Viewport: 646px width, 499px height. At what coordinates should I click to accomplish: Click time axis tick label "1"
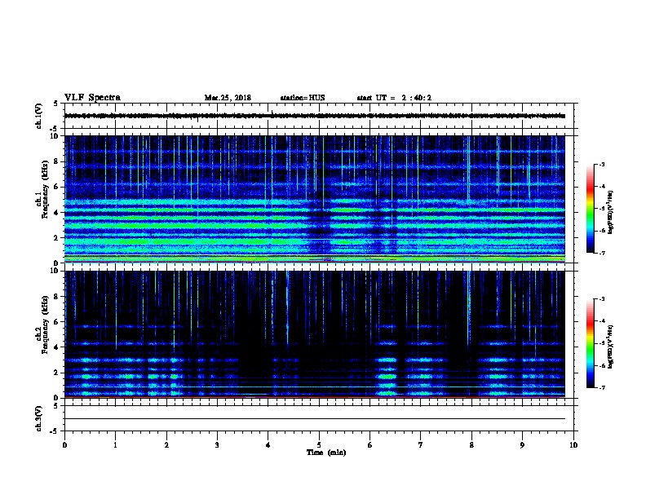pyautogui.click(x=115, y=445)
